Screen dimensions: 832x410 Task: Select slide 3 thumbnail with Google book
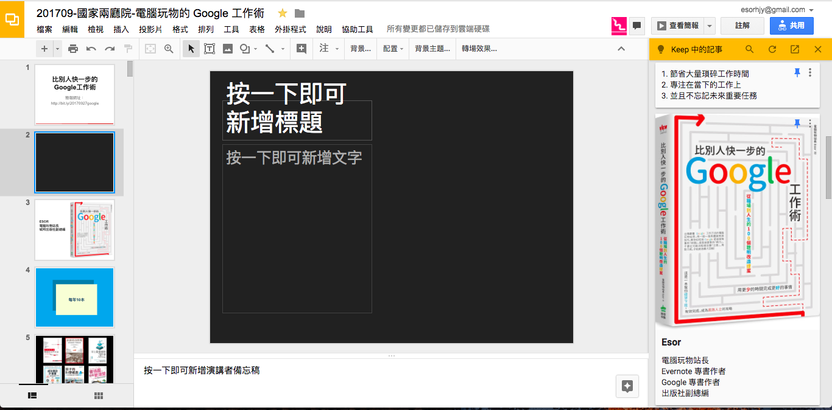(x=75, y=229)
